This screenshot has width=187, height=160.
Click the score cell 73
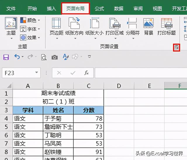89,127
